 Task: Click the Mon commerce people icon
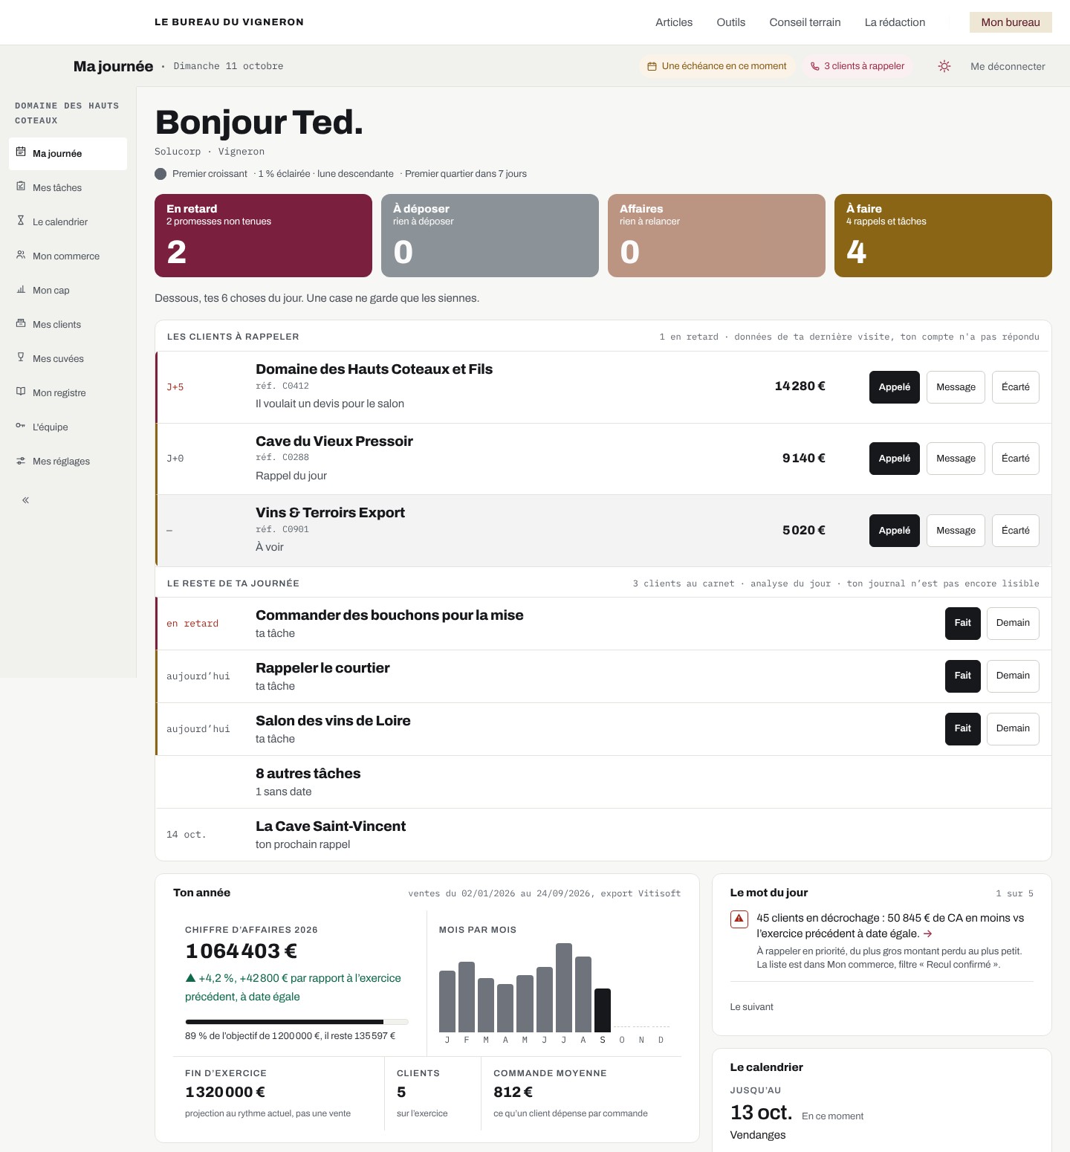(x=21, y=254)
